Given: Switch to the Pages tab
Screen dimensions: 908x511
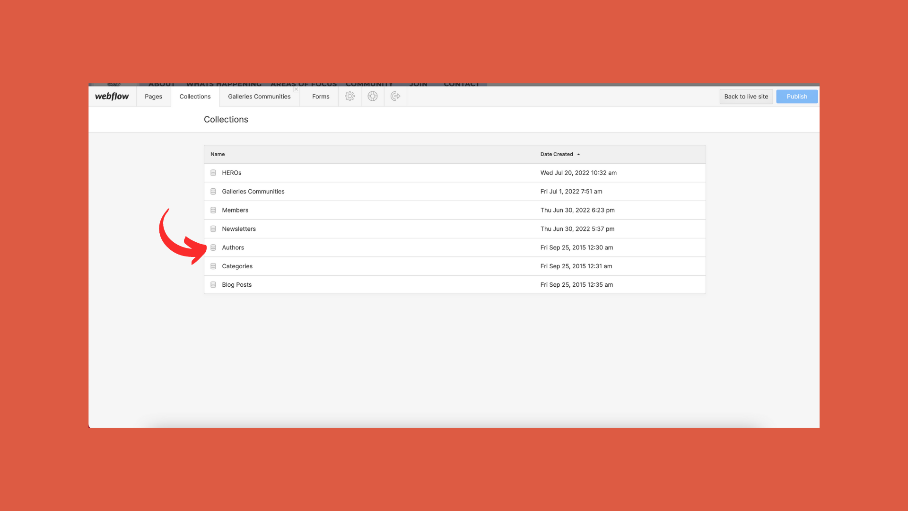Looking at the screenshot, I should click(x=153, y=97).
